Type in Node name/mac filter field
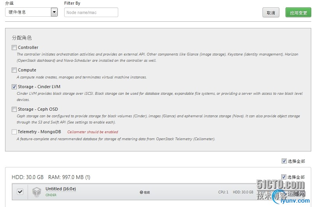312x207 pixels. point(91,12)
